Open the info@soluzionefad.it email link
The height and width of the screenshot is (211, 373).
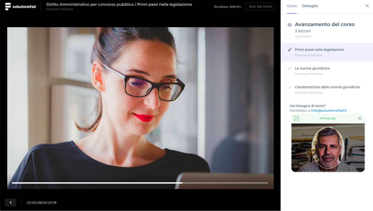329,111
